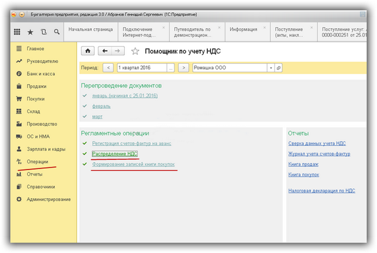The image size is (377, 253).
Task: Open Распределение НДС operation
Action: point(115,154)
